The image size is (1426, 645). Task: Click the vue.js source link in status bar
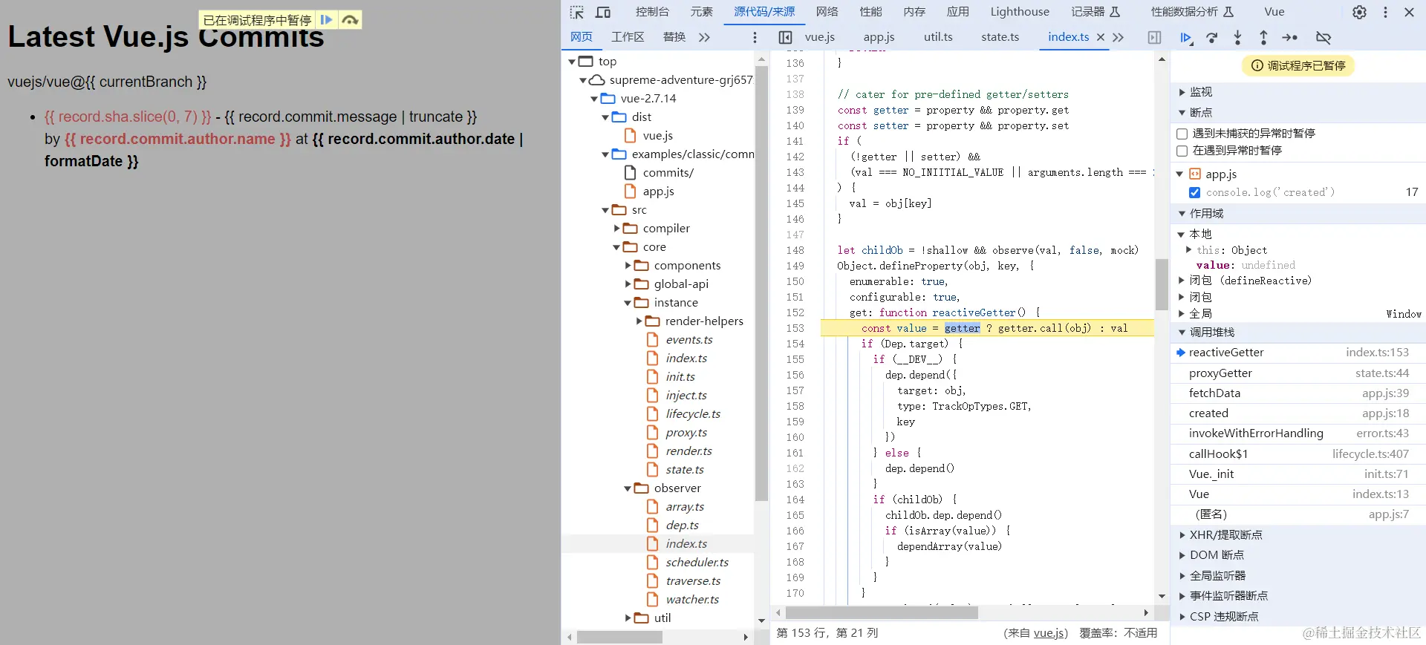1049,633
